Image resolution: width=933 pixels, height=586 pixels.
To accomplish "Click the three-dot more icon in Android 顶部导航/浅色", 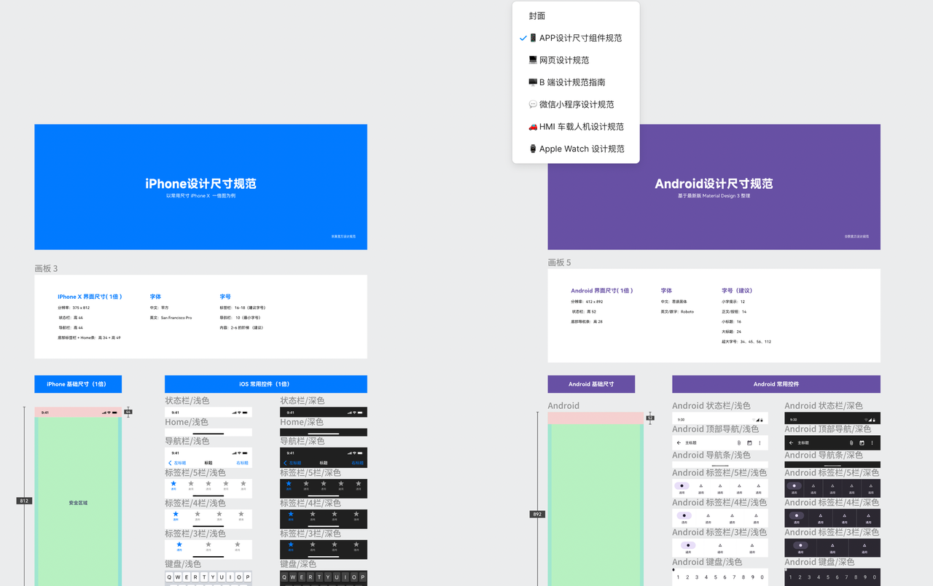I will 760,442.
